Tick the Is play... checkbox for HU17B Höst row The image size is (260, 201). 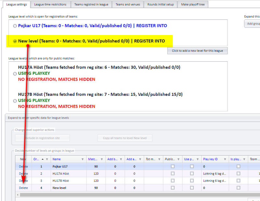click(239, 181)
